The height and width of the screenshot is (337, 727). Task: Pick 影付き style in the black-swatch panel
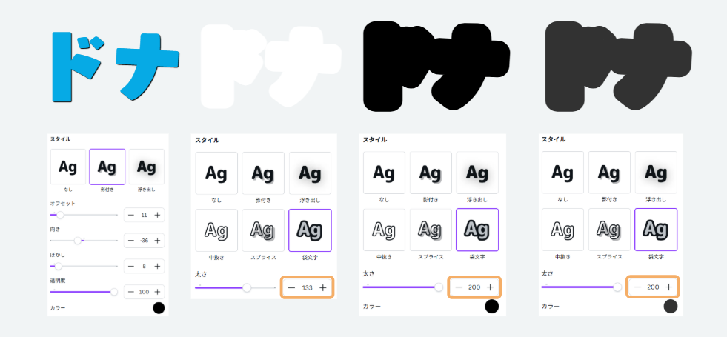click(x=431, y=173)
